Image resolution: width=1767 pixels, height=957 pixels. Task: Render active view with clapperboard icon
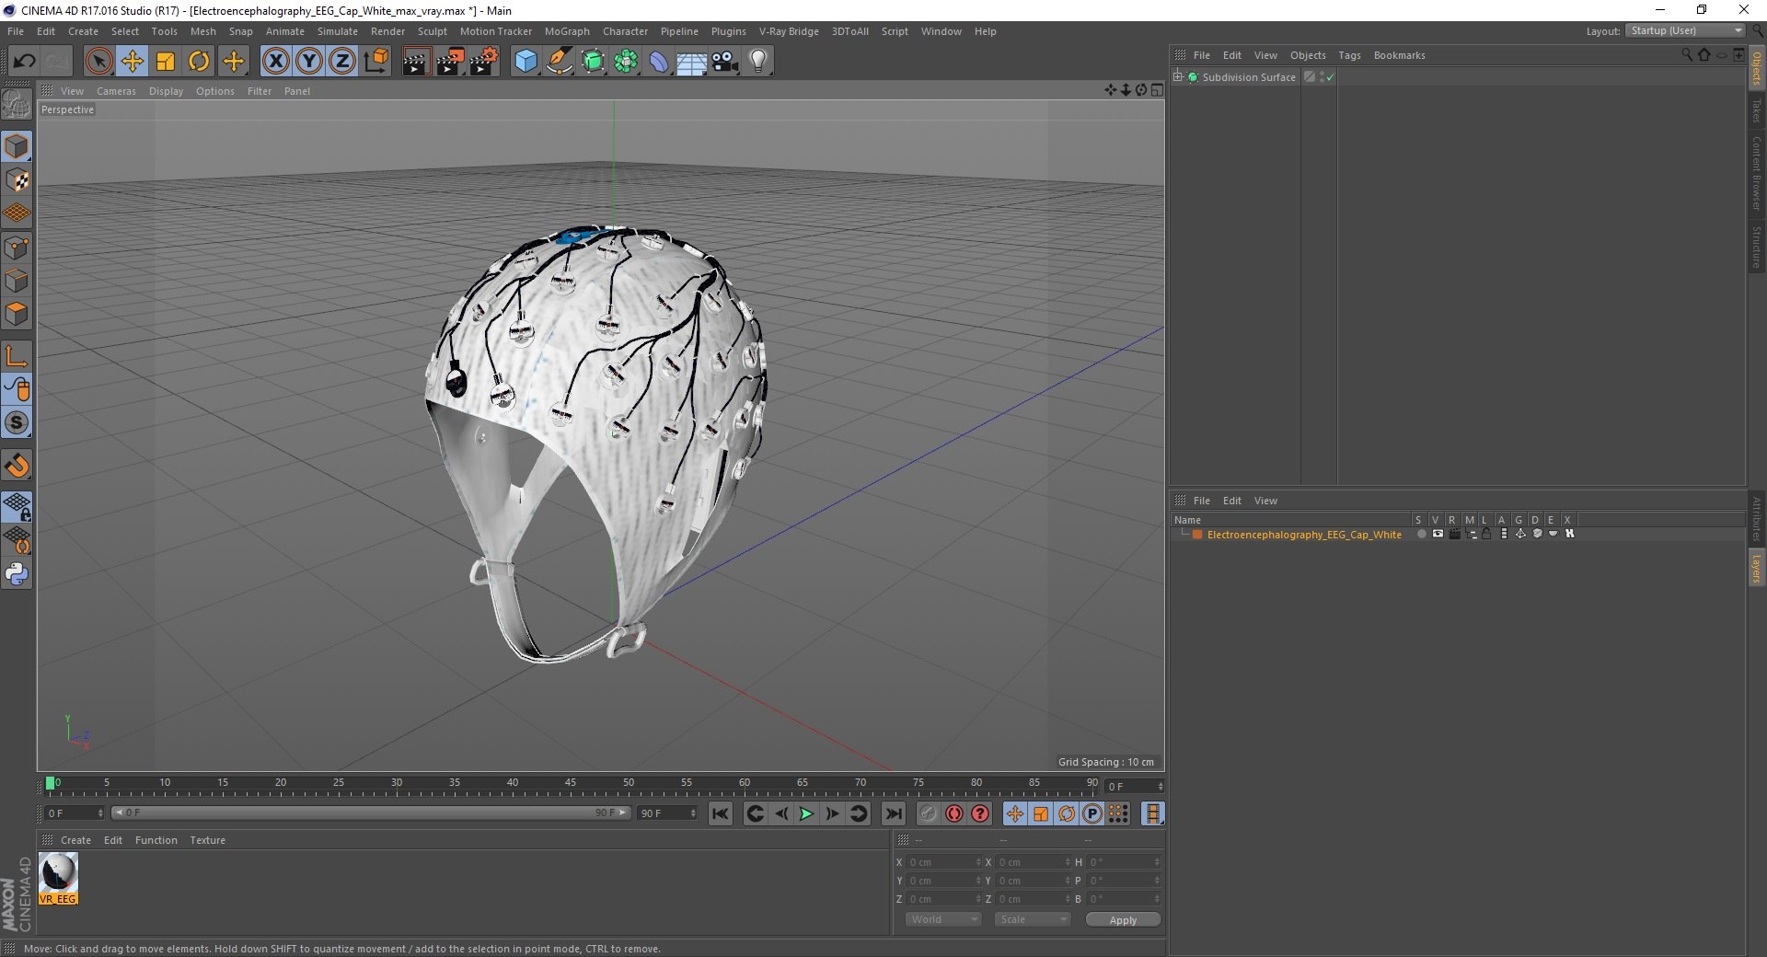point(416,62)
